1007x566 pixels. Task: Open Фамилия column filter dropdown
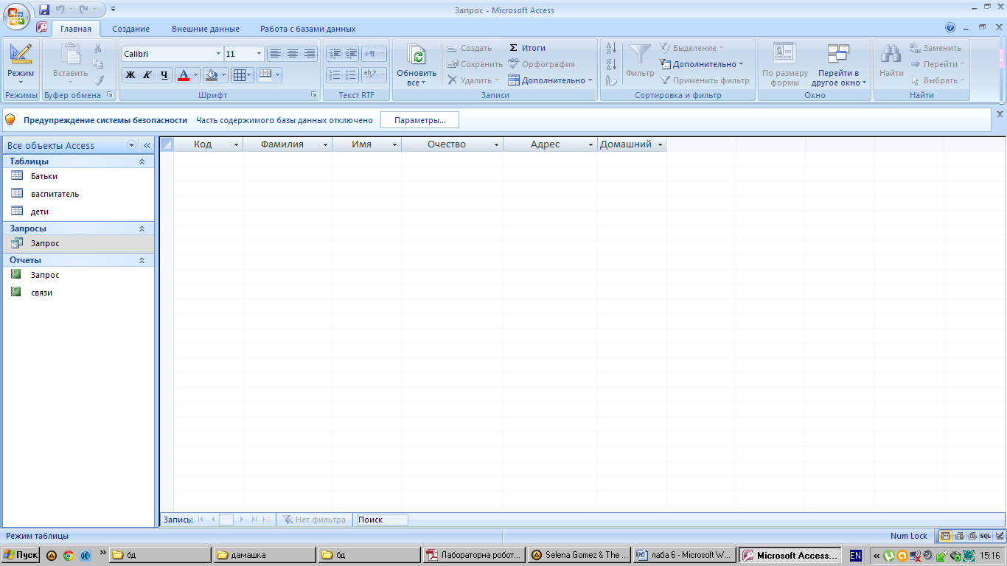coord(325,145)
